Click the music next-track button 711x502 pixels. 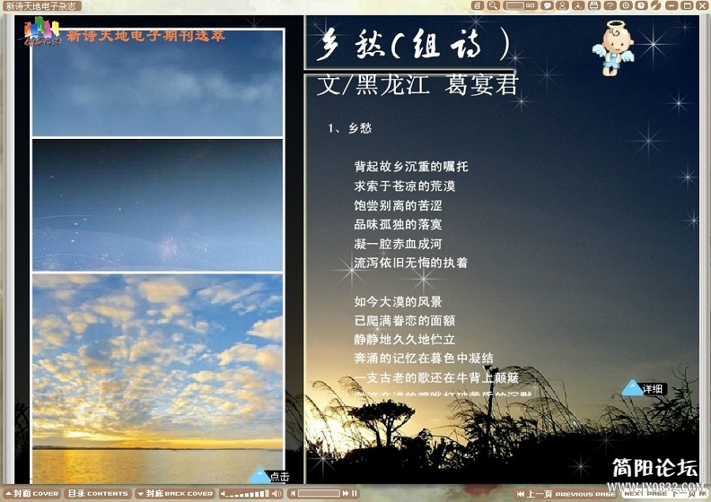coord(345,493)
